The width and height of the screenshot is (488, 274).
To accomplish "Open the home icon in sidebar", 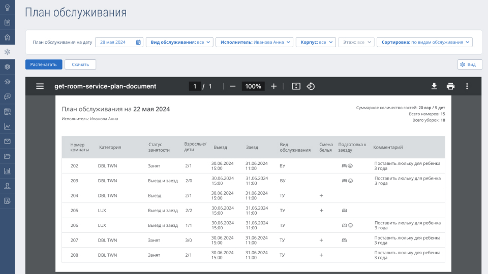I will click(7, 37).
